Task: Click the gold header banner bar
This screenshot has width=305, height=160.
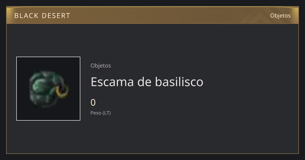Action: [x=152, y=15]
